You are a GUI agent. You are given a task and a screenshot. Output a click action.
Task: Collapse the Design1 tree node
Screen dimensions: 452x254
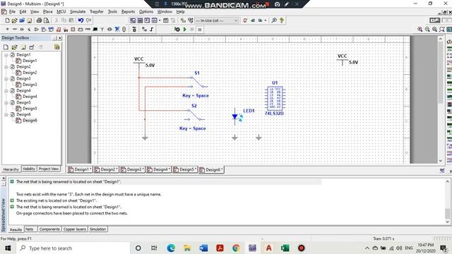[x=6, y=55]
